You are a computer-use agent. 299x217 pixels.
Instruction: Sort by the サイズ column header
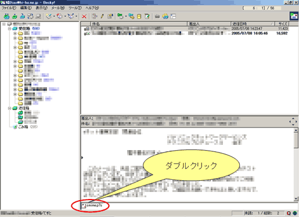282,24
